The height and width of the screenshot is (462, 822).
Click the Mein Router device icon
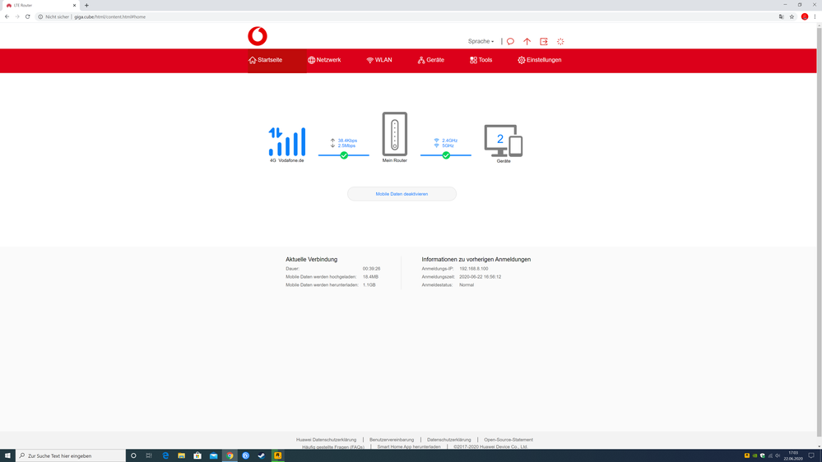tap(395, 134)
